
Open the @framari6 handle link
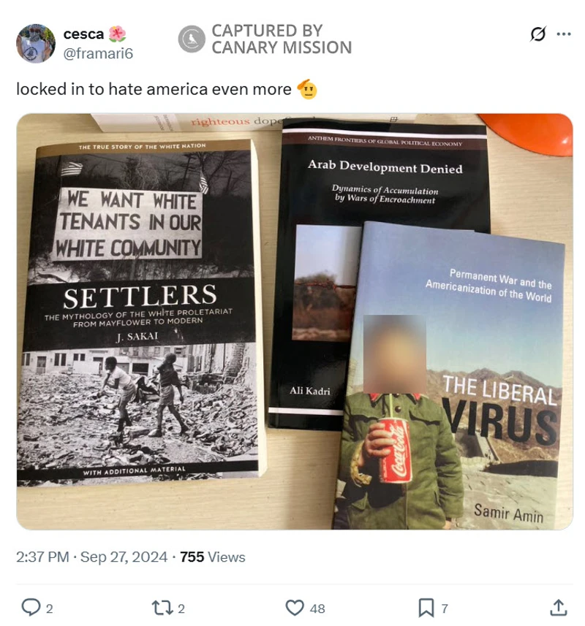point(98,53)
